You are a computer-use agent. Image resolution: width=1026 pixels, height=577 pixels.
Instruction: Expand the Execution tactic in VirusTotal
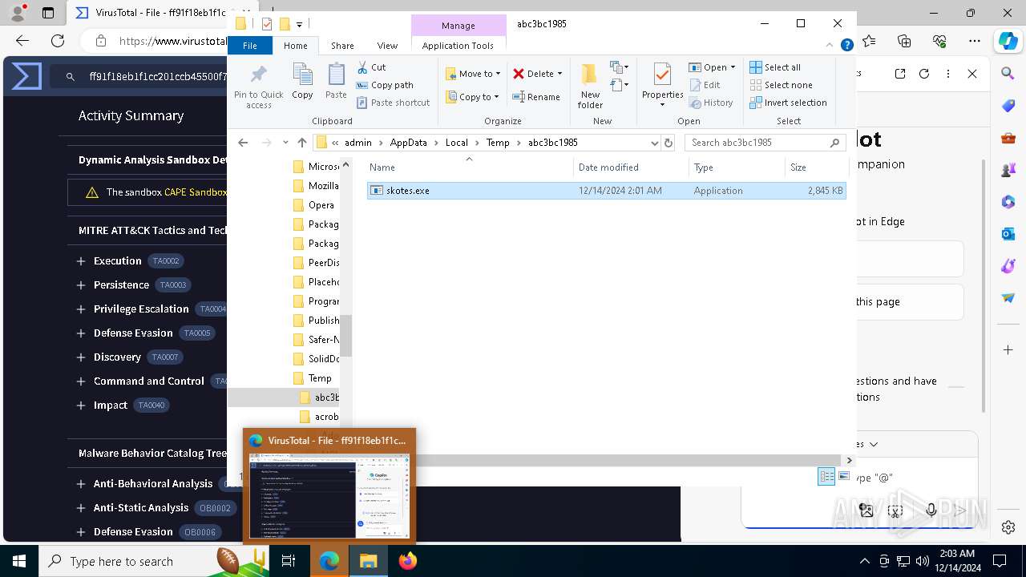(x=81, y=261)
